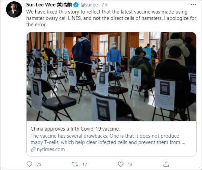Open the vaccination hall article photo

(x=111, y=77)
